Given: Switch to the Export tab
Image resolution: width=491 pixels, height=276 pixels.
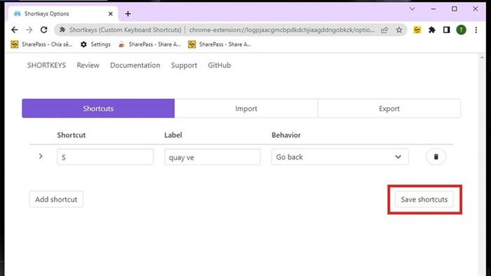Looking at the screenshot, I should pyautogui.click(x=389, y=109).
